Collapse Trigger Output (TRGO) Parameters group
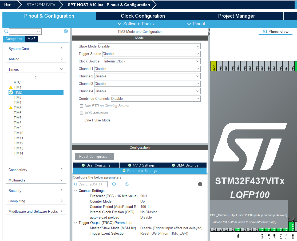This screenshot has width=297, height=241. (76, 223)
